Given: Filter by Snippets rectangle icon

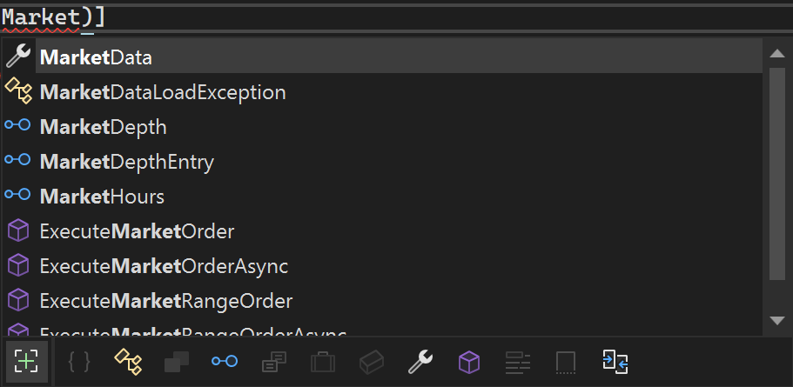Looking at the screenshot, I should [x=566, y=363].
